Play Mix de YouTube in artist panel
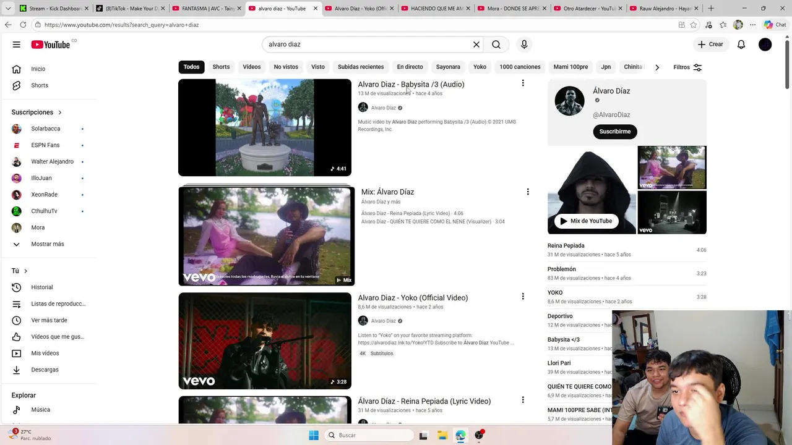 pyautogui.click(x=586, y=221)
